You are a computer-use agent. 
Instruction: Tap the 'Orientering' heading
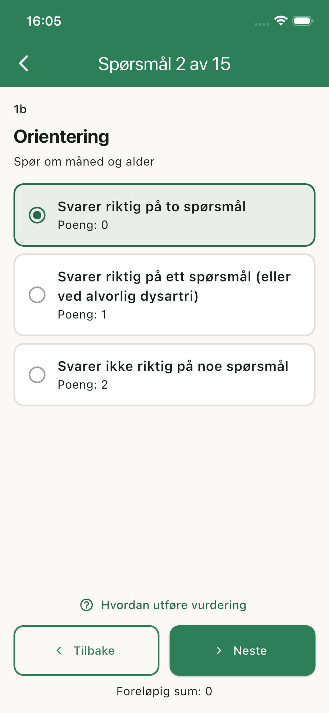coord(61,136)
